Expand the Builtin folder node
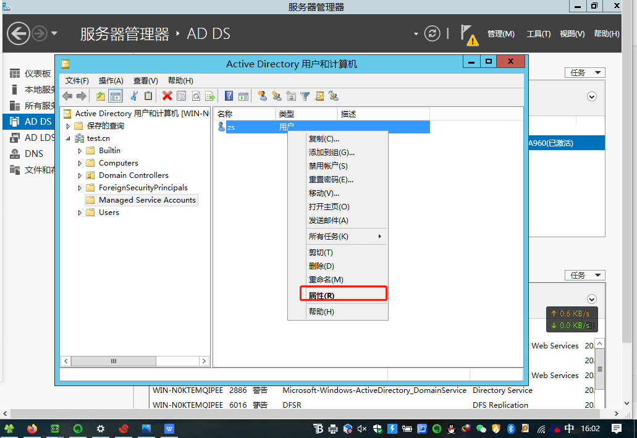This screenshot has width=637, height=438. [80, 151]
